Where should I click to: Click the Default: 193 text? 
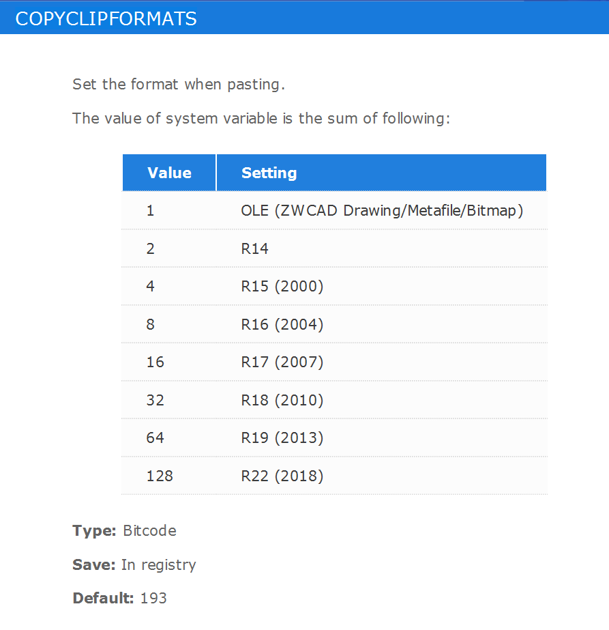119,598
